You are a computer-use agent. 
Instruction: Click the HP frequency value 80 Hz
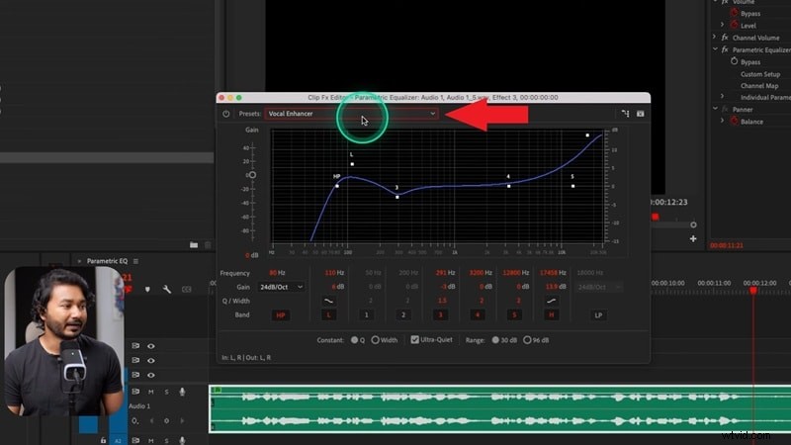click(x=277, y=273)
